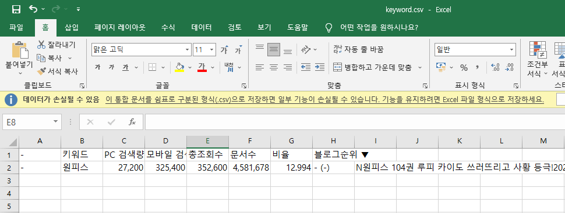Apply the comma thousands style
Viewport: 565px width, 213px height.
[478, 67]
